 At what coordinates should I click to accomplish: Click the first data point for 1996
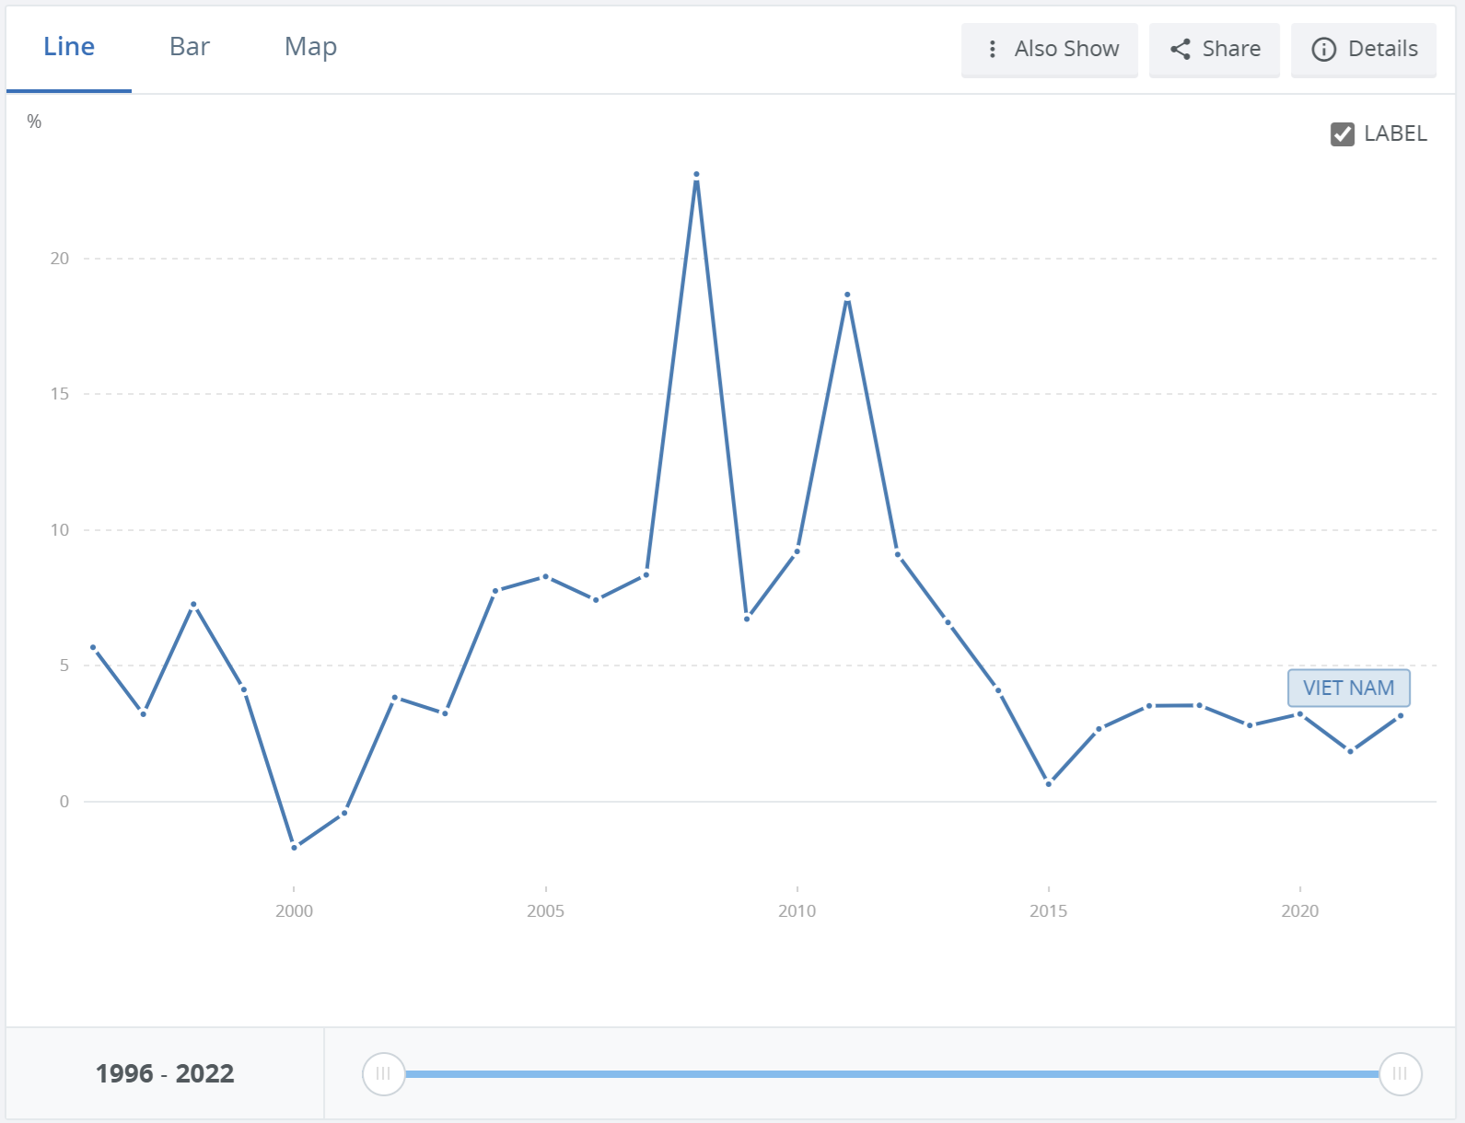(x=93, y=647)
